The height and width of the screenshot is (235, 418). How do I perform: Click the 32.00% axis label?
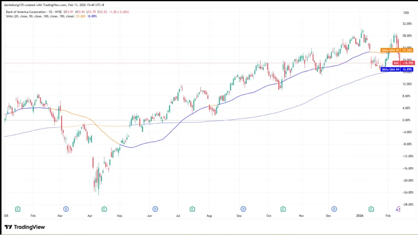[407, 24]
